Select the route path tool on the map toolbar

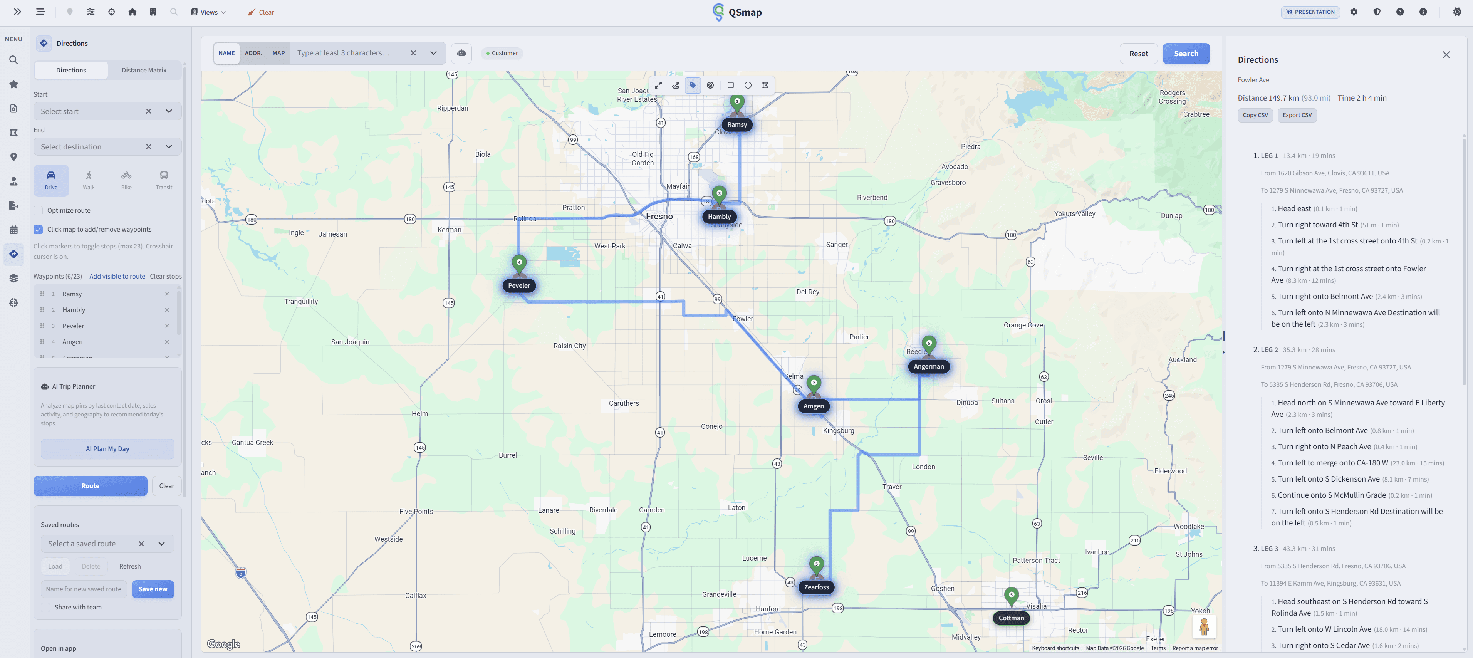675,85
